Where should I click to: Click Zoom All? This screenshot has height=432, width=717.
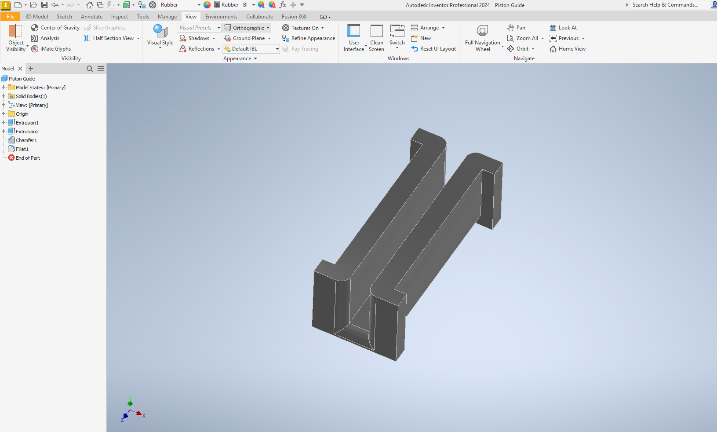(523, 38)
